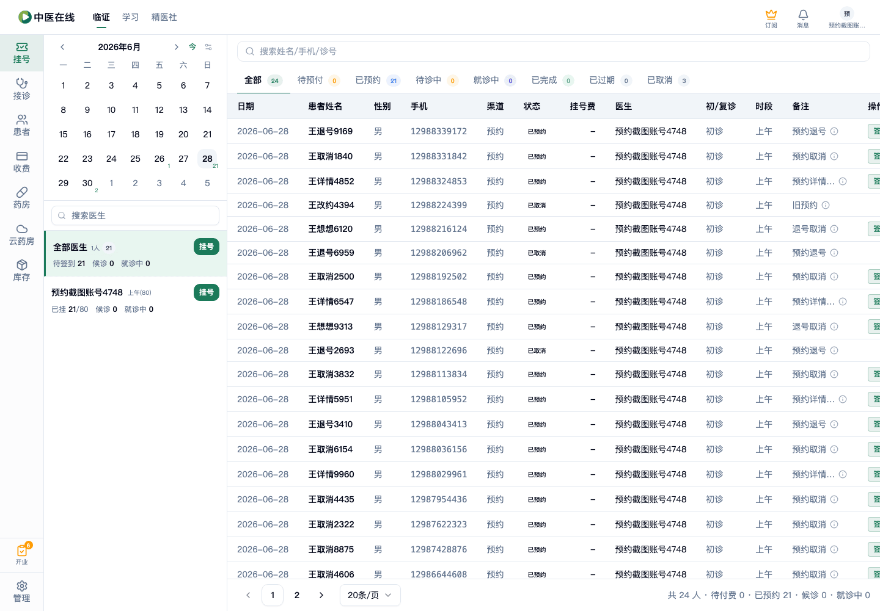
Task: Select the 已预约 status tab
Action: [x=377, y=80]
